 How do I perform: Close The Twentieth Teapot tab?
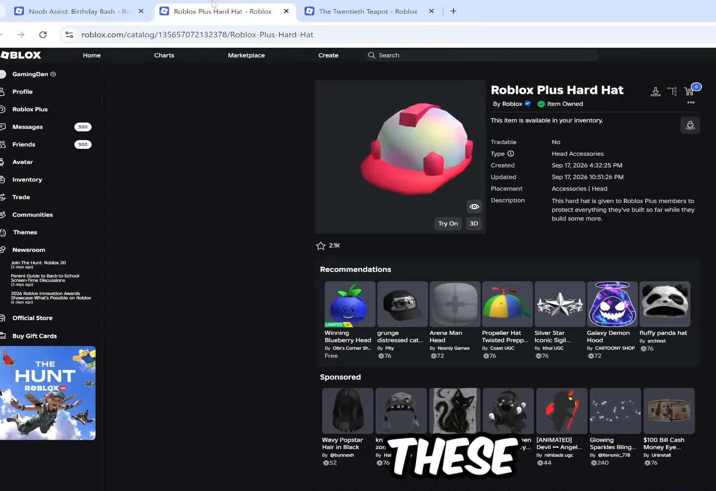pos(431,11)
